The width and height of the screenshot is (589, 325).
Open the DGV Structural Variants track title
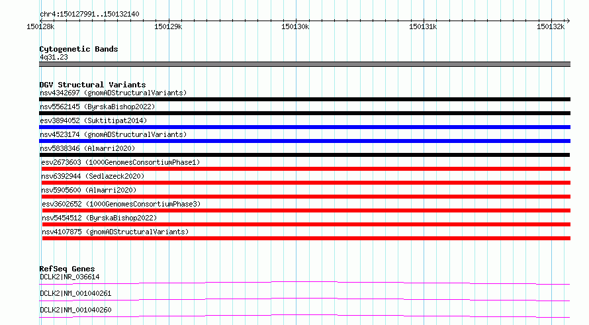coord(93,85)
